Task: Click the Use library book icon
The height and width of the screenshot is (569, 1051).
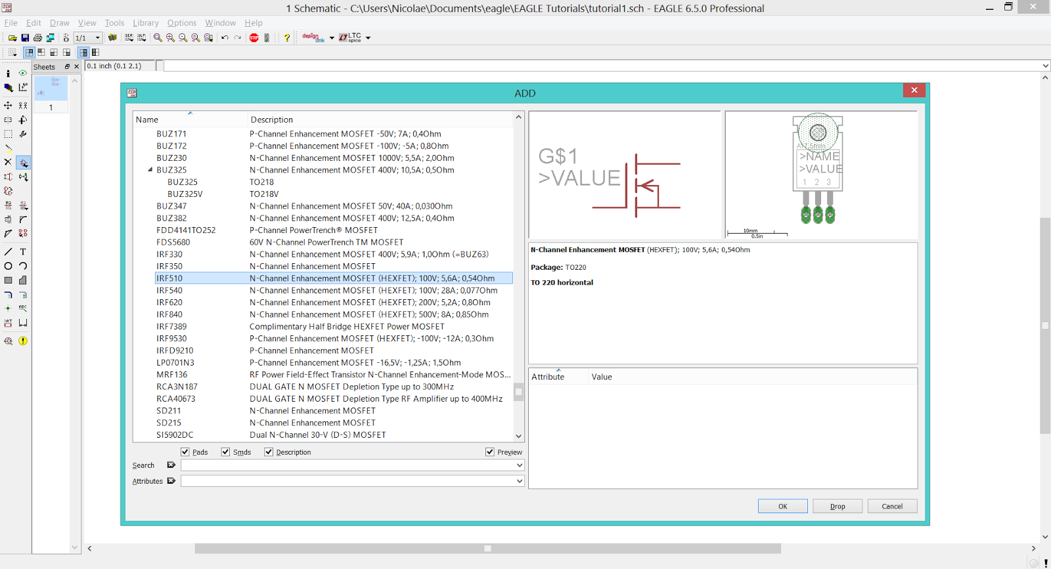Action: (x=112, y=38)
